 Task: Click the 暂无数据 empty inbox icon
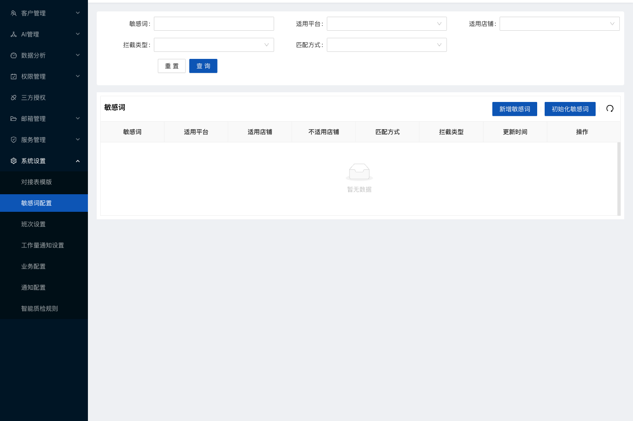[359, 172]
